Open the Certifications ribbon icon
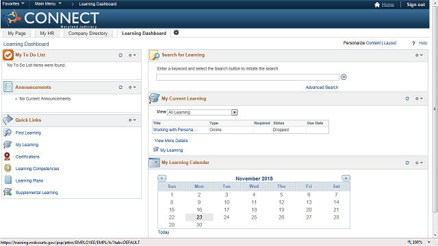The height and width of the screenshot is (246, 438). coord(8,156)
